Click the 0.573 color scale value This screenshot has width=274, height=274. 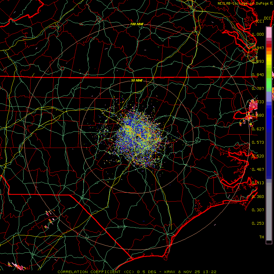258,142
